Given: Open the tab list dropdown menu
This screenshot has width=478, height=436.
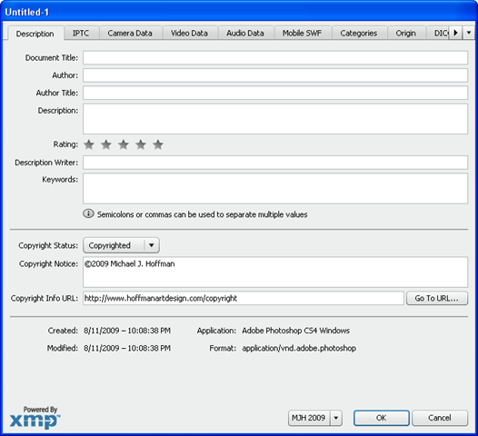Looking at the screenshot, I should (469, 33).
